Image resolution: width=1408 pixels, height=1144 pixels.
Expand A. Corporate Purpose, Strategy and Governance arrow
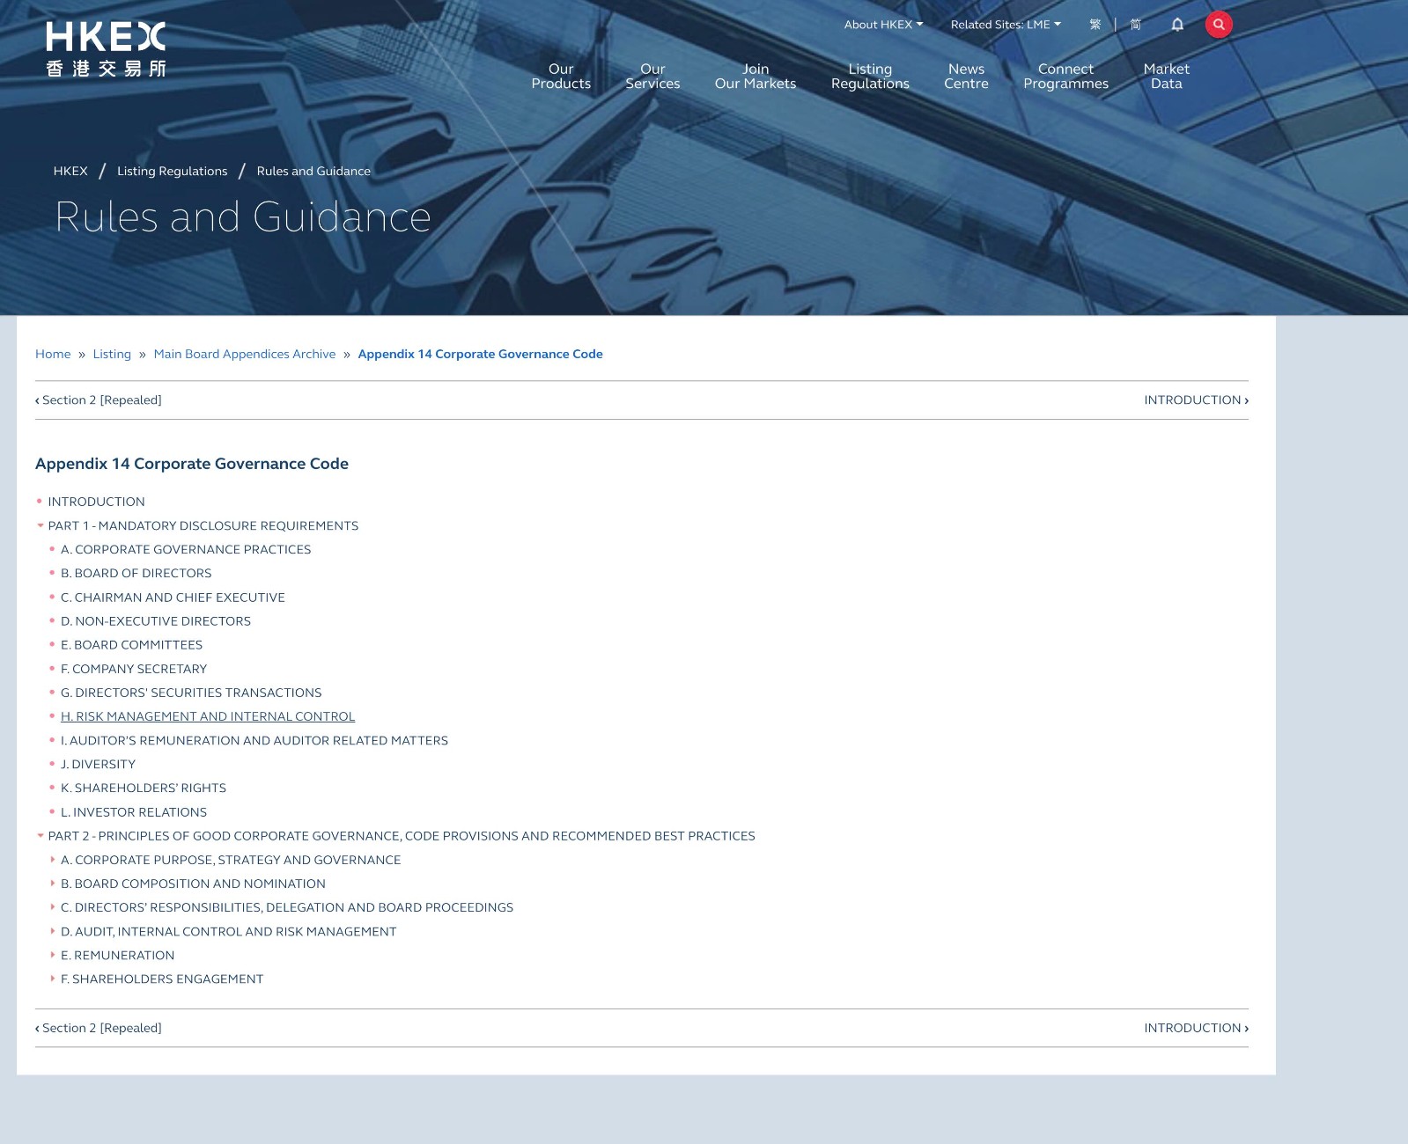tap(53, 860)
